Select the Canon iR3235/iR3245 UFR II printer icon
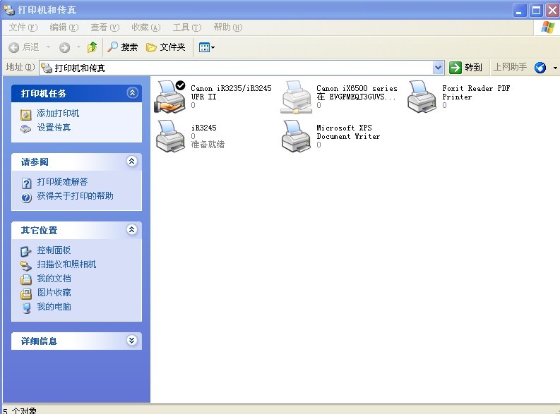 click(170, 97)
